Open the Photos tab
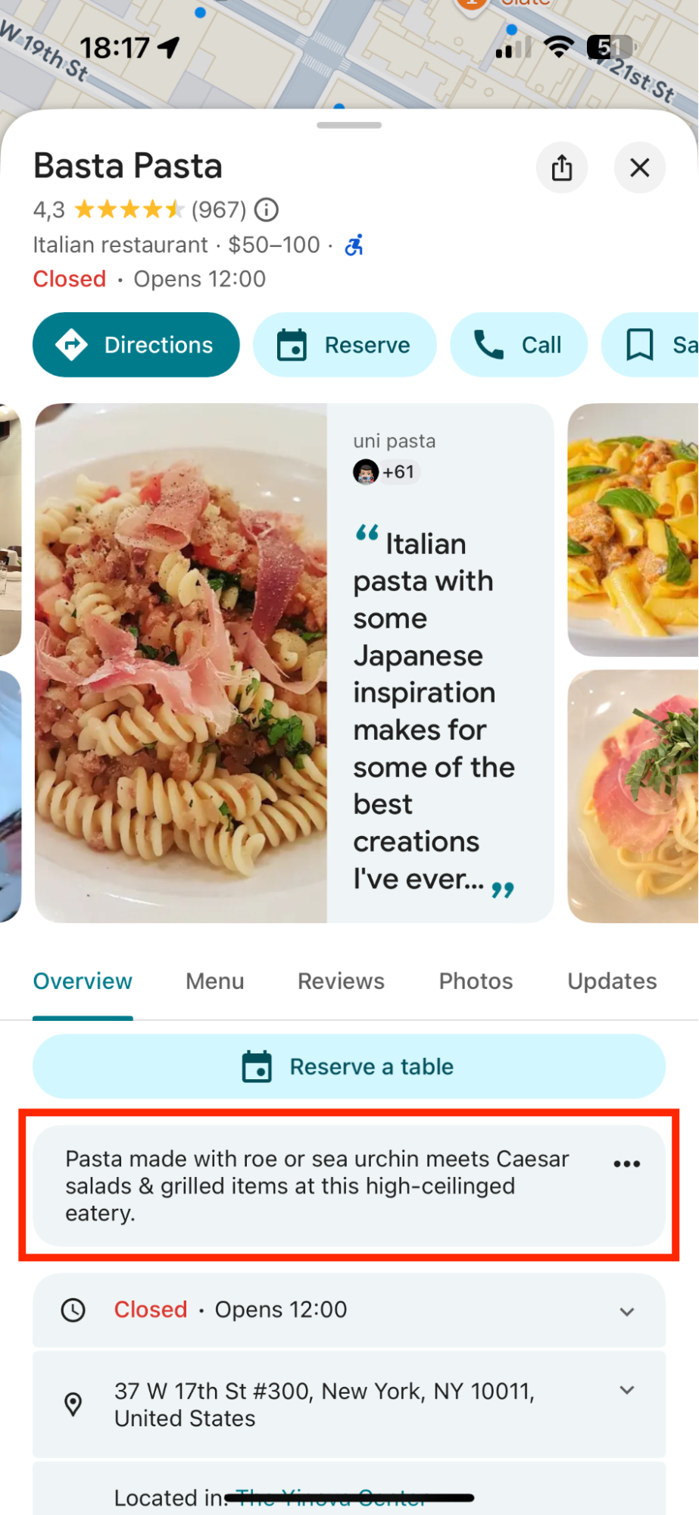 (476, 981)
